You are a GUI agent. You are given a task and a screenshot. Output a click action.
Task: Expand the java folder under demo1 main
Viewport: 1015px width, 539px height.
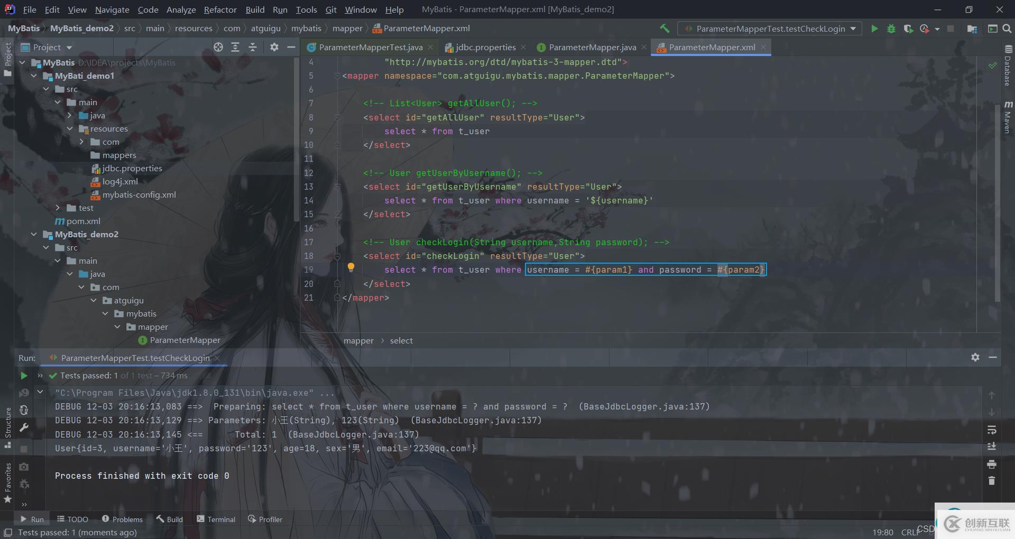click(x=69, y=115)
